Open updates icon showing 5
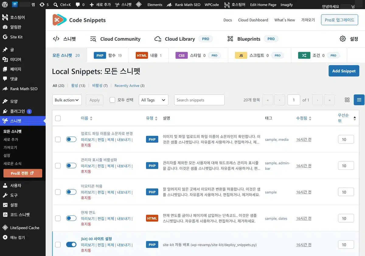Viewport: 365px width, 256px height. coord(44,5)
